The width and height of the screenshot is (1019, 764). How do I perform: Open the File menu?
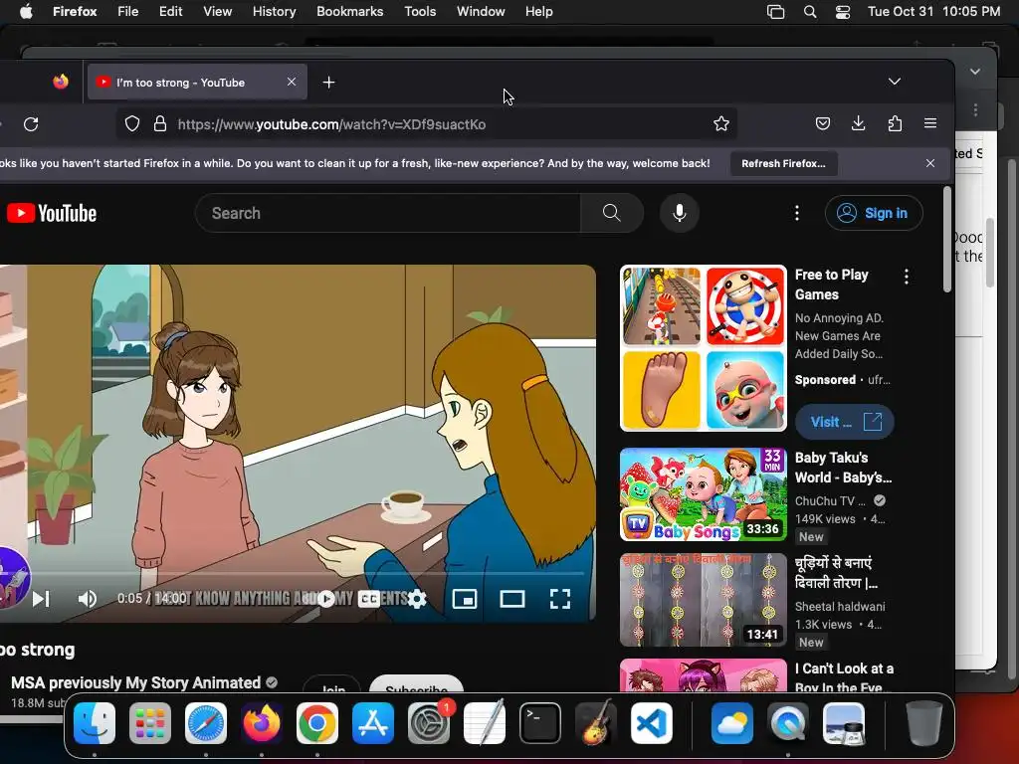click(x=128, y=12)
